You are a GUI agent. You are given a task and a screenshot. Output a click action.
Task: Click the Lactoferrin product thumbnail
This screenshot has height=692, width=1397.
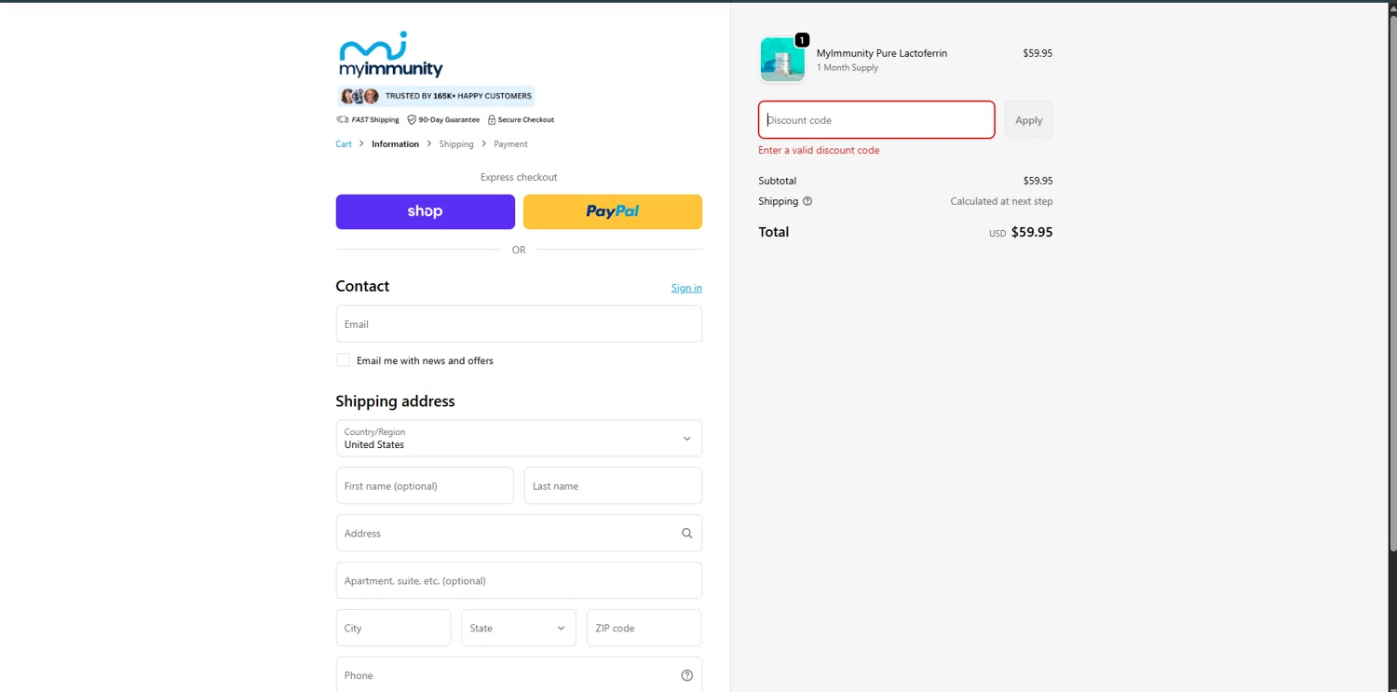pyautogui.click(x=782, y=60)
